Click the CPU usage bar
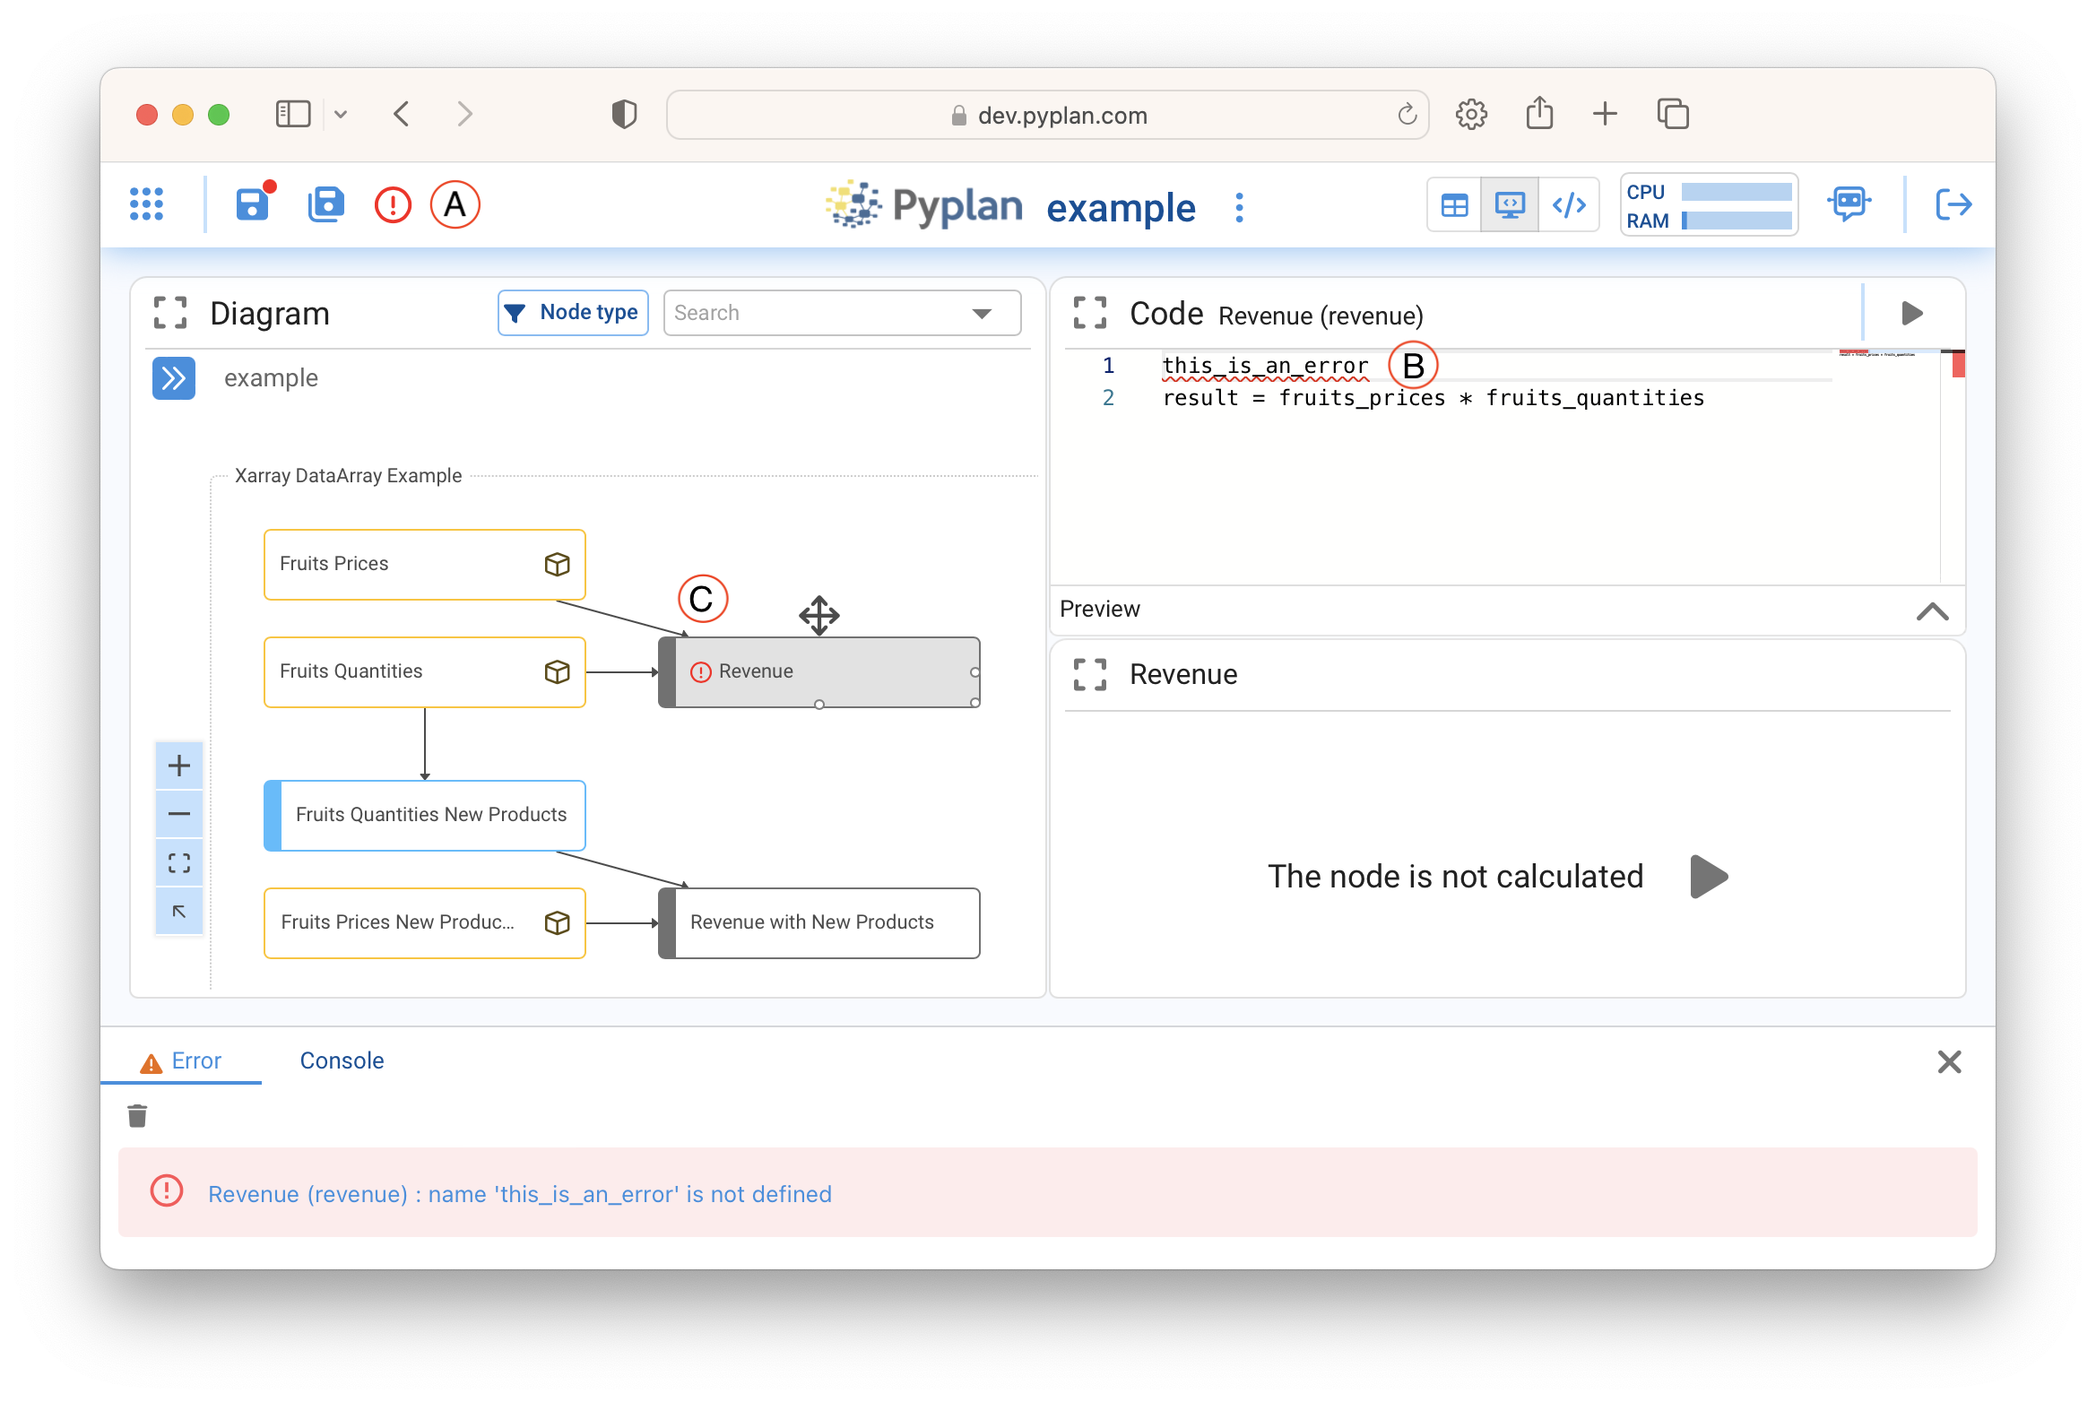Image resolution: width=2096 pixels, height=1402 pixels. 1736,192
